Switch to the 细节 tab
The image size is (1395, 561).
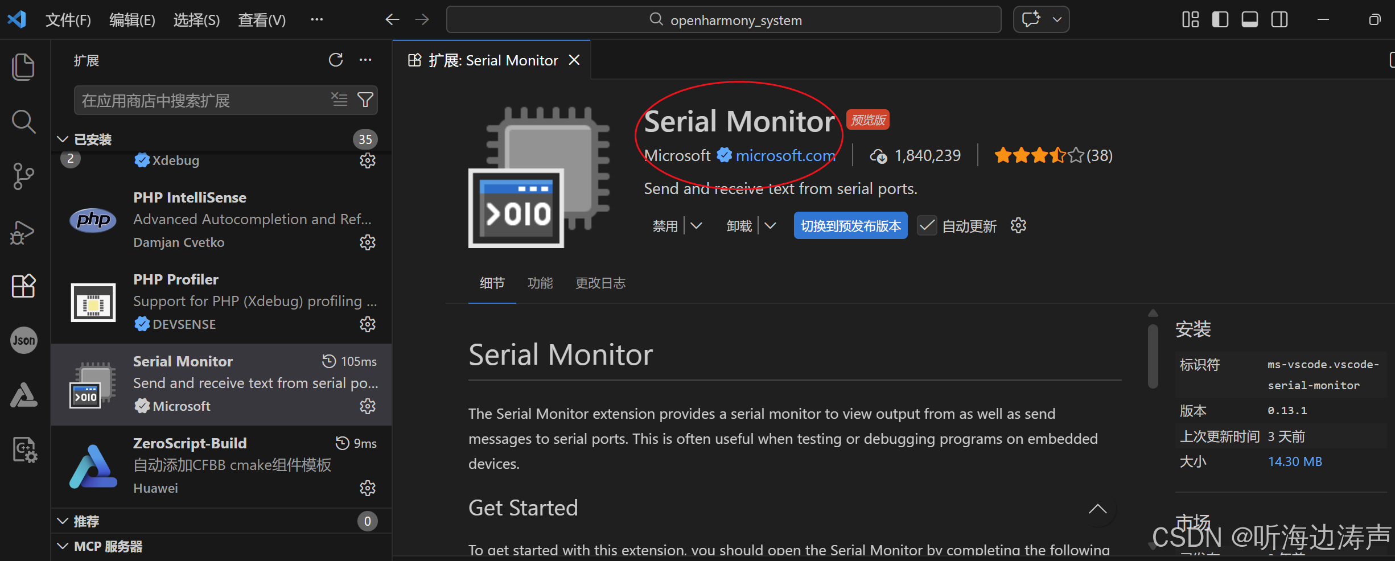[x=492, y=283]
